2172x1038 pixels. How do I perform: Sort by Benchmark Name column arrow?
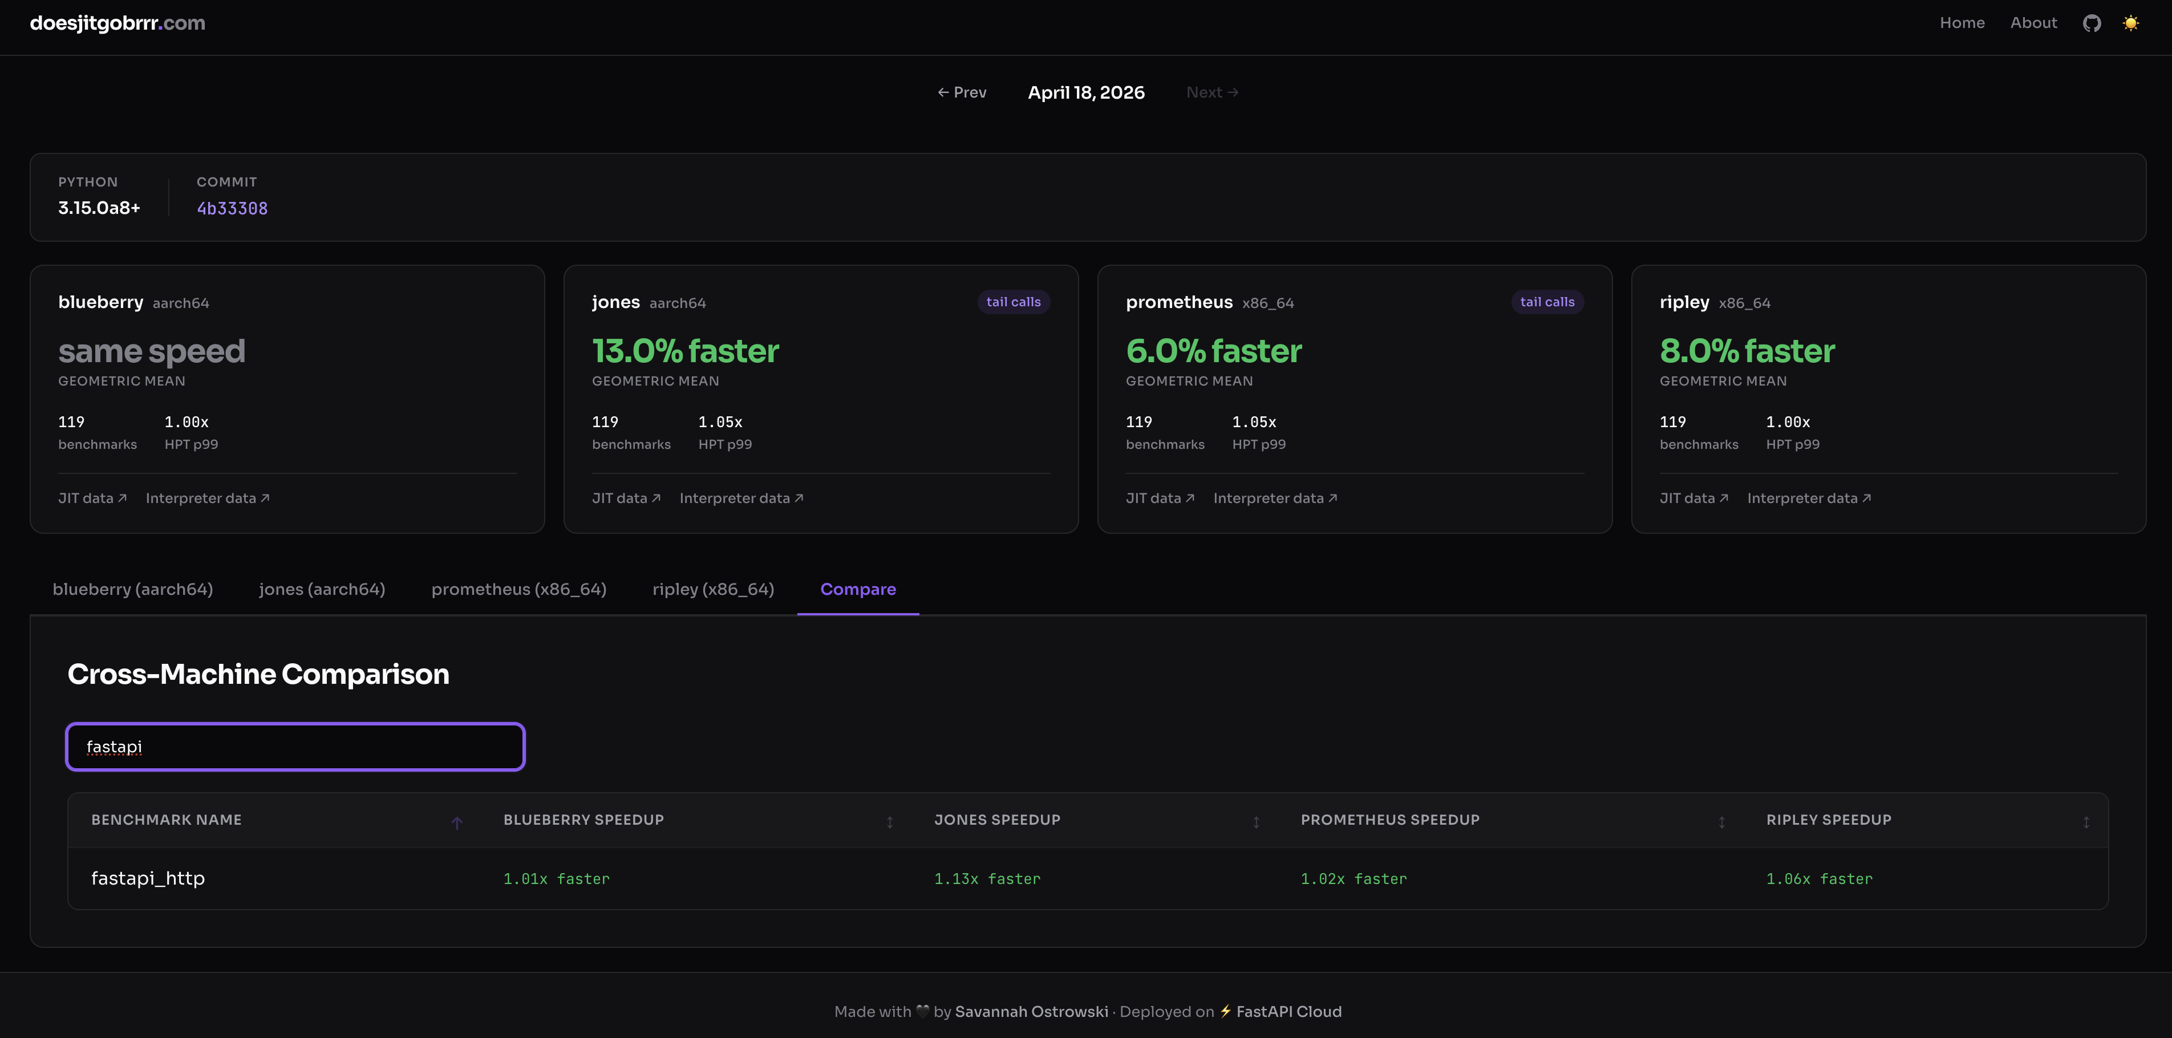pos(456,822)
